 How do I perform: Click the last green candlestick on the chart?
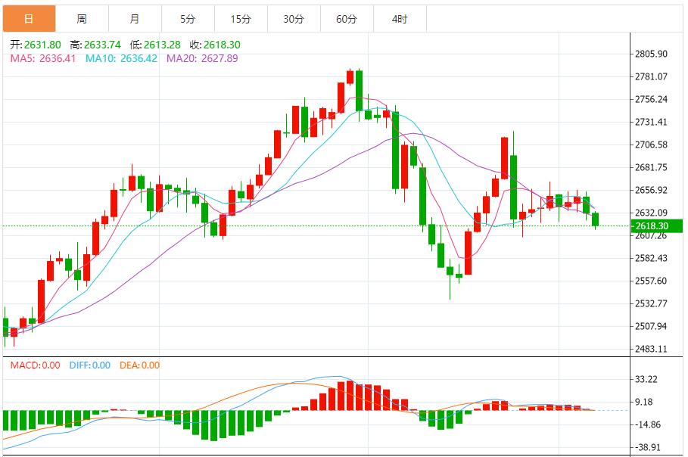(x=596, y=219)
